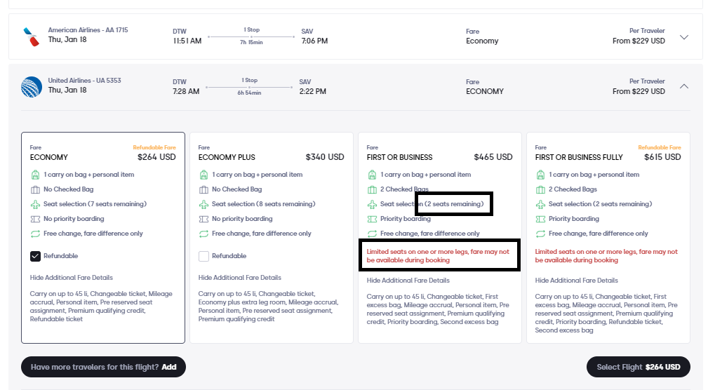Click Refundable Fare label in FIRST OR BUSINESS FULLY card
Image resolution: width=708 pixels, height=390 pixels.
click(x=660, y=147)
